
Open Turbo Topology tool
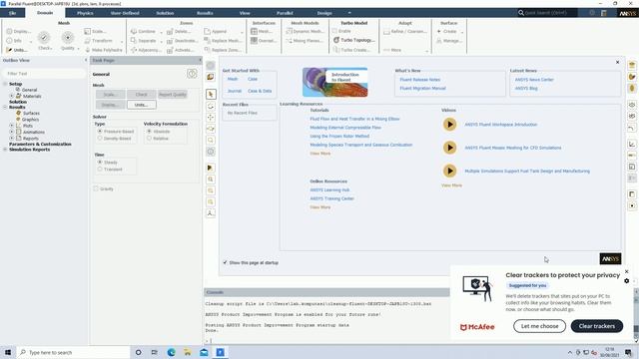click(x=353, y=40)
